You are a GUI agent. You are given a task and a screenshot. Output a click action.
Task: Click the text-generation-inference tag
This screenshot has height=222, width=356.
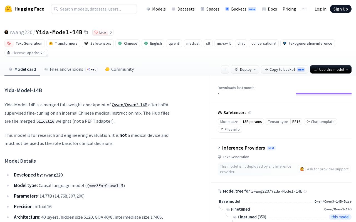coord(308,43)
